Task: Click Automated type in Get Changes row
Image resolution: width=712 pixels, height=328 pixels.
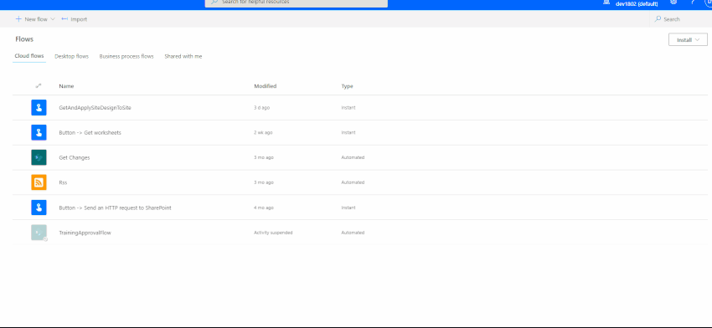Action: click(353, 158)
